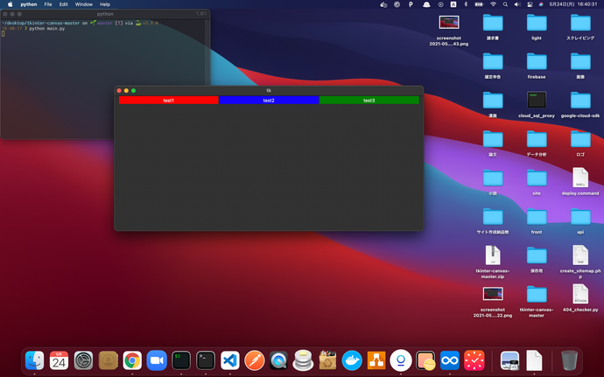Image resolution: width=604 pixels, height=377 pixels.
Task: Open the orange pill-badged app in dock
Action: [x=425, y=360]
